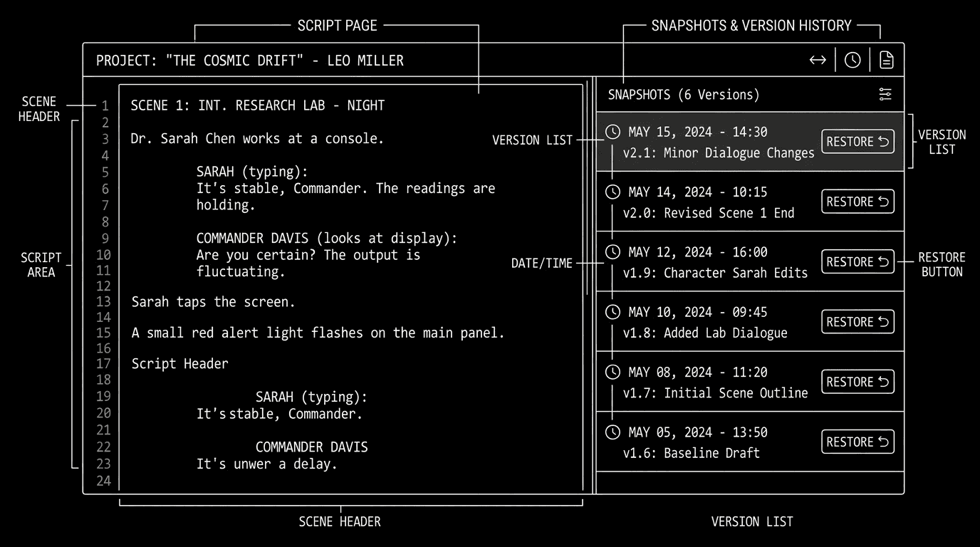
Task: Open the snapshot filter sliders icon
Action: [885, 94]
